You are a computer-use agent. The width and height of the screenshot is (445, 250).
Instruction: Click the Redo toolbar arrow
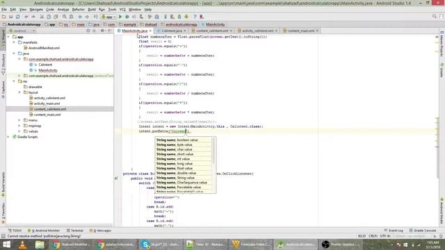[x=33, y=17]
